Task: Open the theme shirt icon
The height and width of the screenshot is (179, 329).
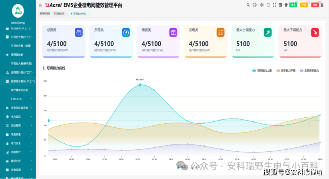Action: click(286, 5)
